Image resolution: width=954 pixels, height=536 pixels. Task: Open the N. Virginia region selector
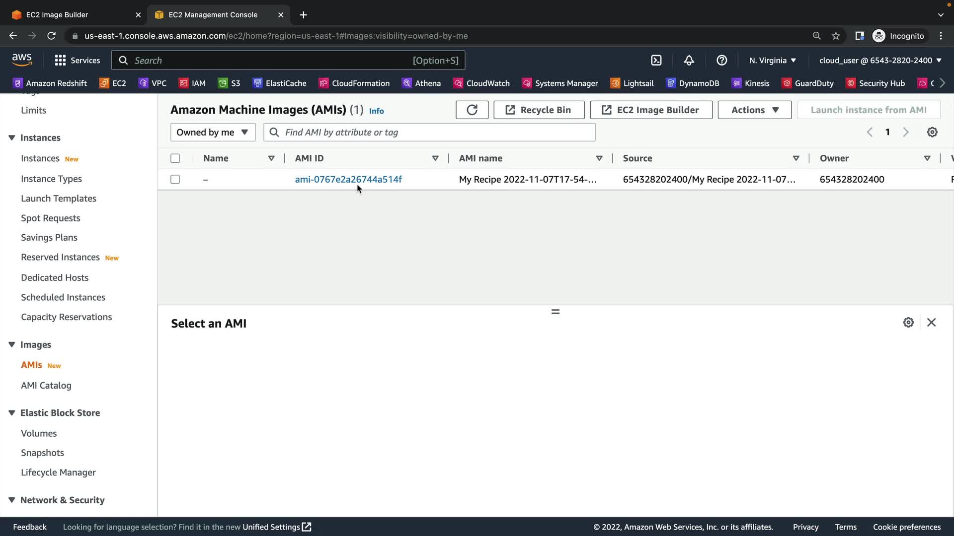[772, 61]
